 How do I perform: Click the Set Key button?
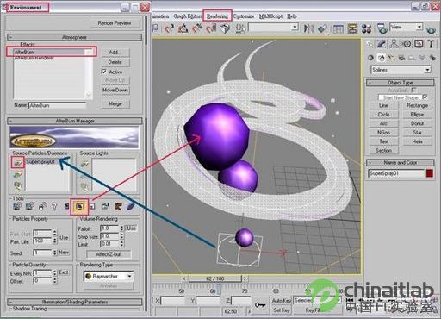[282, 310]
